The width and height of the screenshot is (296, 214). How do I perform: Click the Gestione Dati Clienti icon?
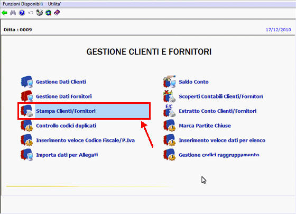click(x=27, y=82)
